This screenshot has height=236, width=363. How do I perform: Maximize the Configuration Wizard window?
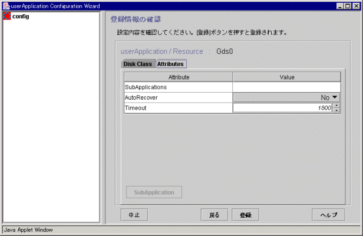[348, 5]
